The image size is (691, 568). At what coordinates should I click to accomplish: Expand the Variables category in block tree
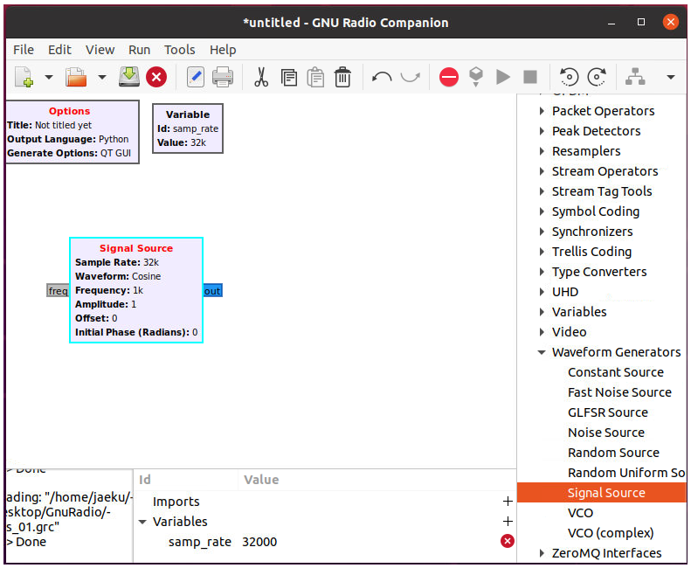point(542,312)
